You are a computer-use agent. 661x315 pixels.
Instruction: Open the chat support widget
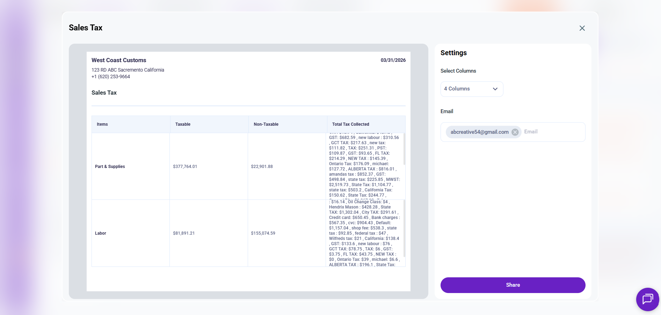pos(647,299)
